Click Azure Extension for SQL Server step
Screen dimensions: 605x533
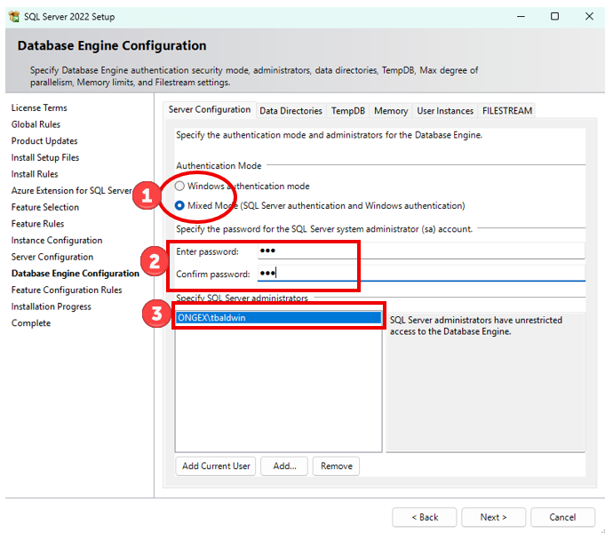coord(71,191)
